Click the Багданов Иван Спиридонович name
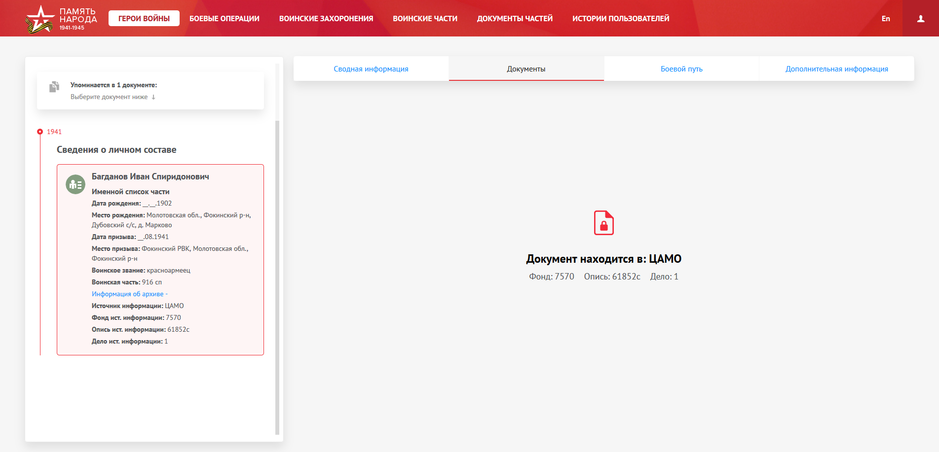Screen dimensions: 939x452 coord(150,176)
